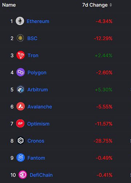Open the Optimism chain page link
This screenshot has height=183, width=131.
pyautogui.click(x=38, y=124)
